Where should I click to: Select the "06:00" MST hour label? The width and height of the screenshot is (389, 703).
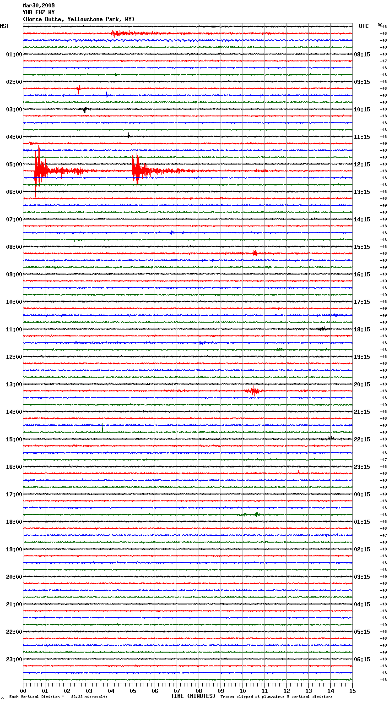[14, 192]
